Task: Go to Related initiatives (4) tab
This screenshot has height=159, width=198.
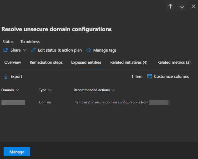Action: [x=129, y=62]
